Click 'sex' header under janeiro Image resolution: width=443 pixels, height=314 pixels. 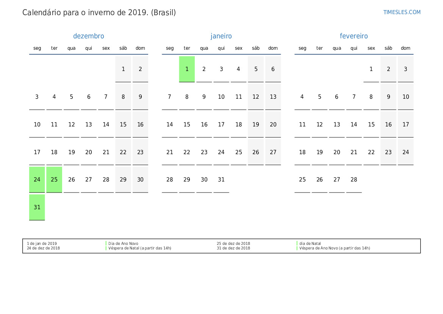(x=238, y=48)
